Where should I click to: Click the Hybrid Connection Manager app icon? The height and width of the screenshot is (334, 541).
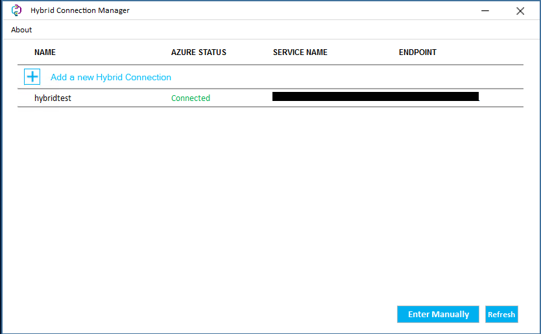tap(16, 10)
